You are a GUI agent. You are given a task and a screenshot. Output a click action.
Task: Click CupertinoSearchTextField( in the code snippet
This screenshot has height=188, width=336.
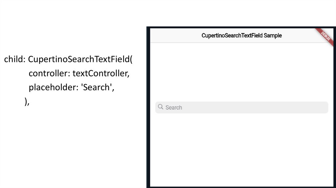click(x=80, y=60)
